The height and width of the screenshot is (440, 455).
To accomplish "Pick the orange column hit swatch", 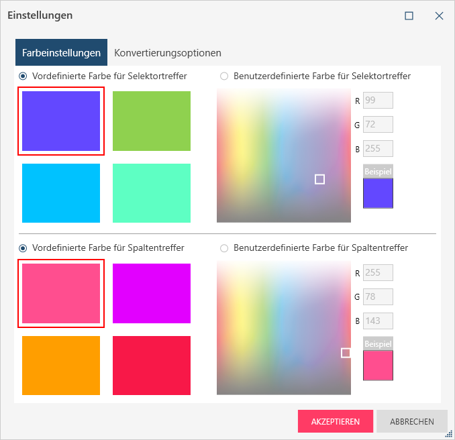I will click(x=61, y=365).
